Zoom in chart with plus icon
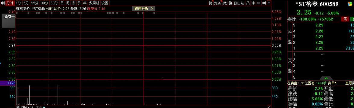 253,3
